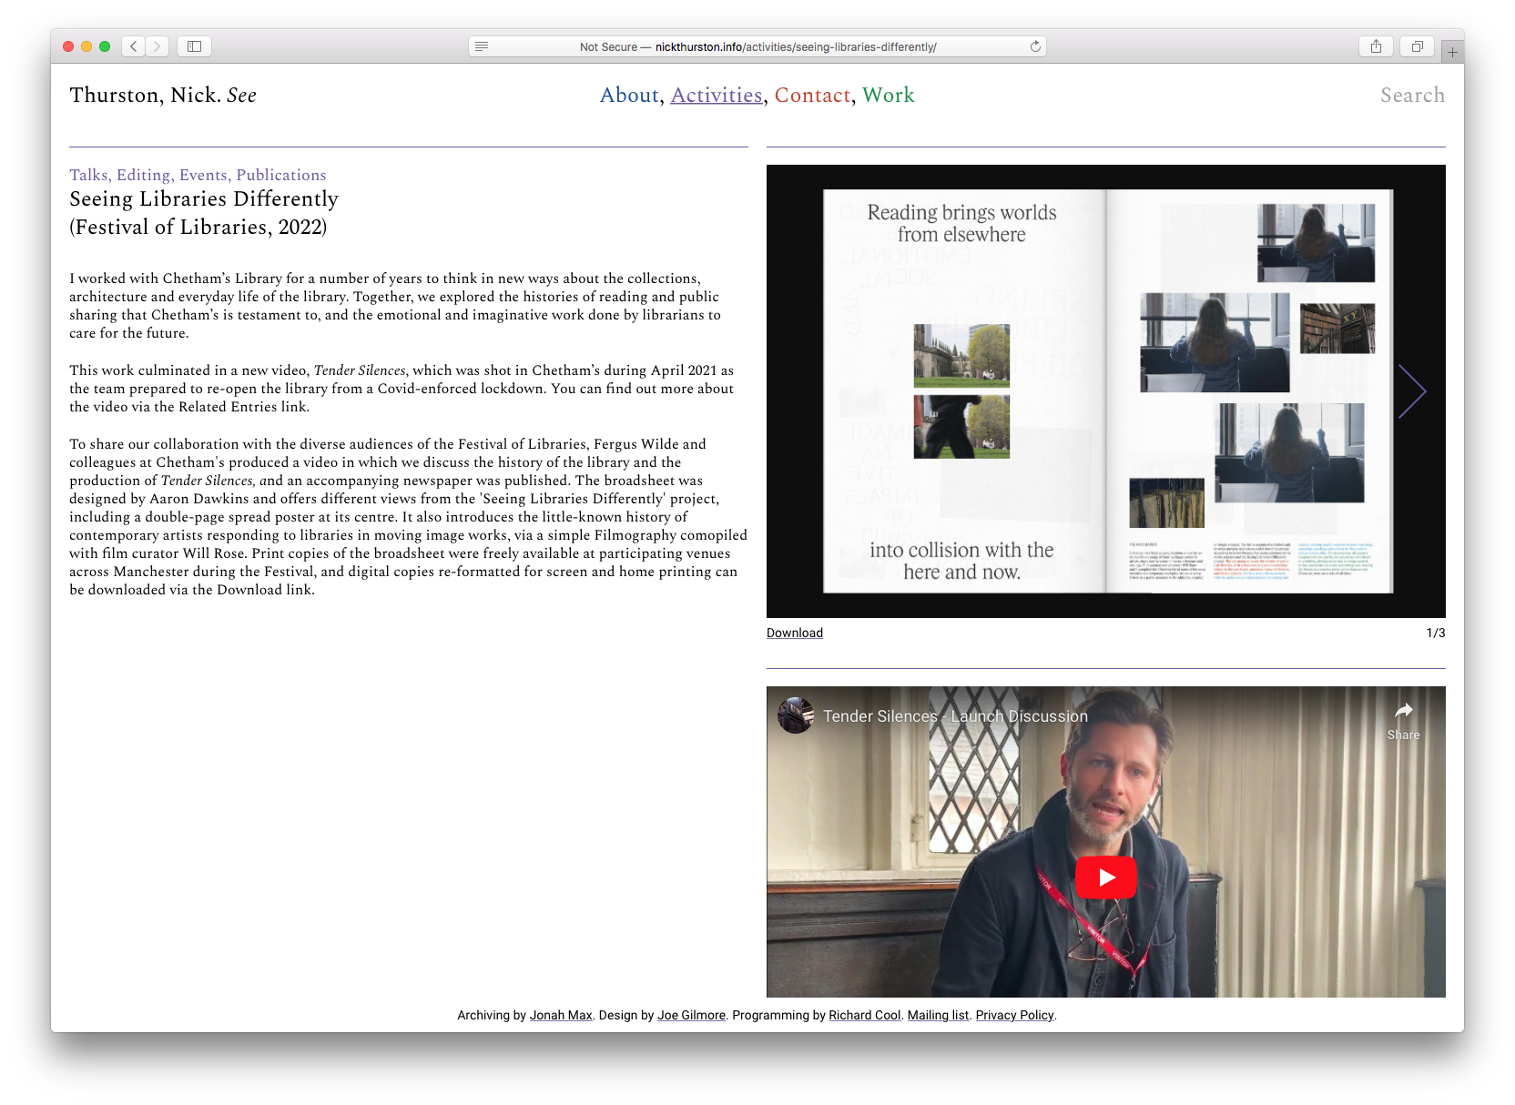Click the Search field in header
1515x1105 pixels.
pos(1412,96)
